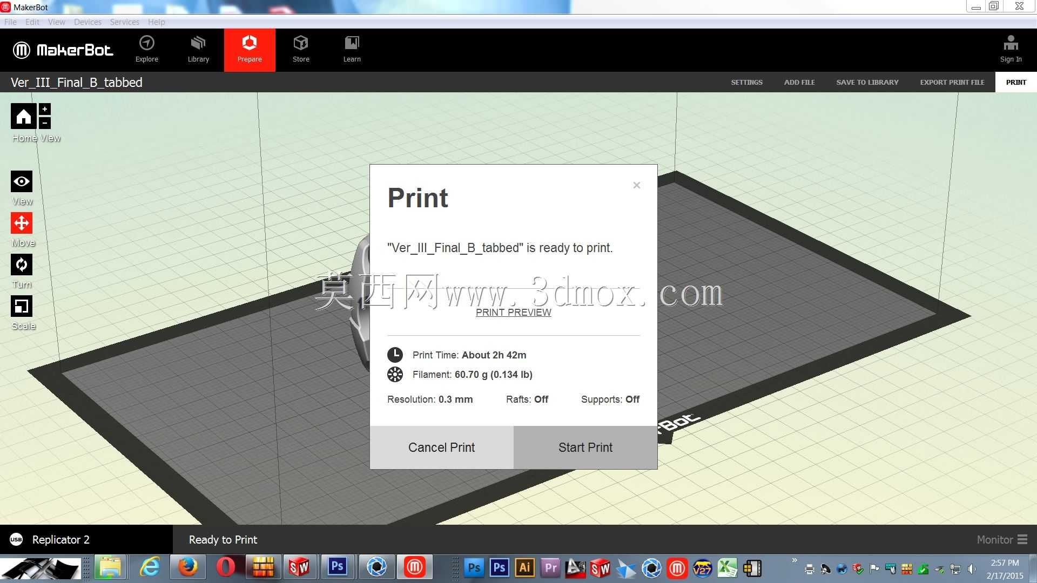Click the Sign In icon
1037x583 pixels.
(1011, 49)
